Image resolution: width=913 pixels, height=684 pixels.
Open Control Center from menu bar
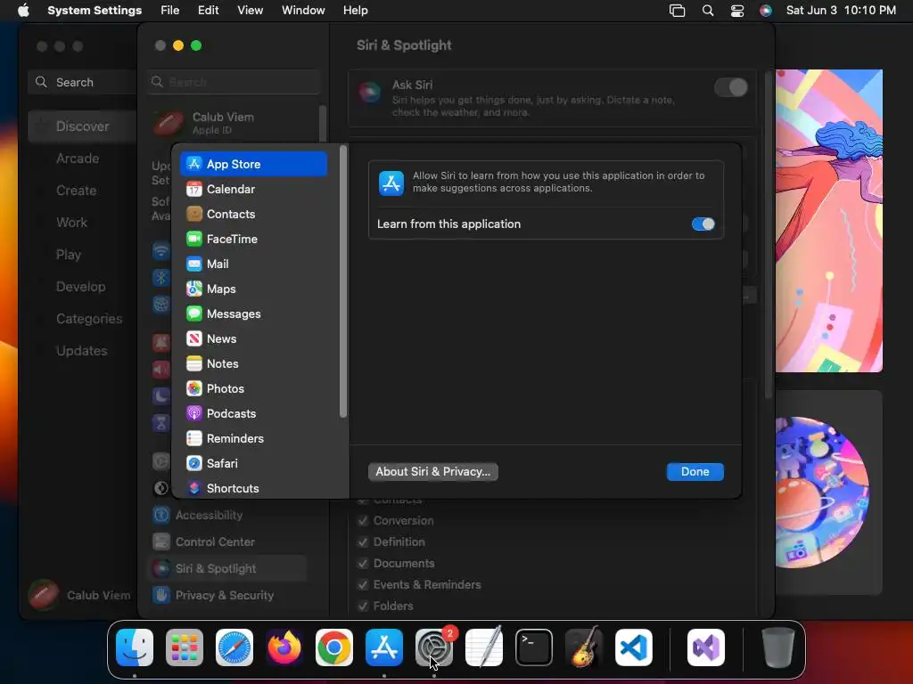click(x=737, y=11)
